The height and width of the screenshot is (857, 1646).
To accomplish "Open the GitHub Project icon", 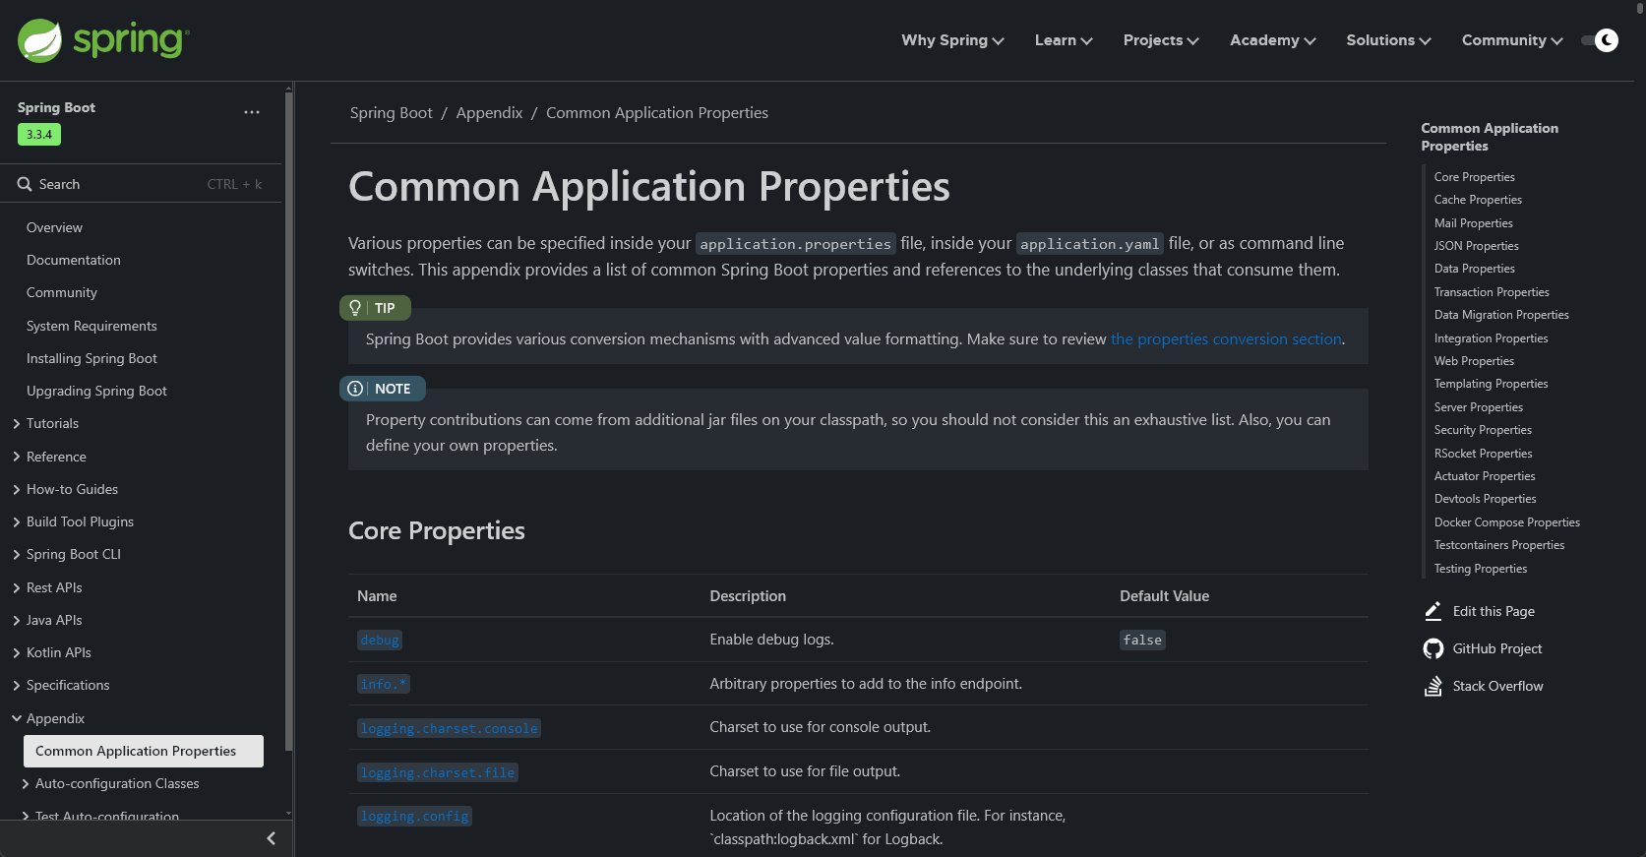I will (1433, 648).
